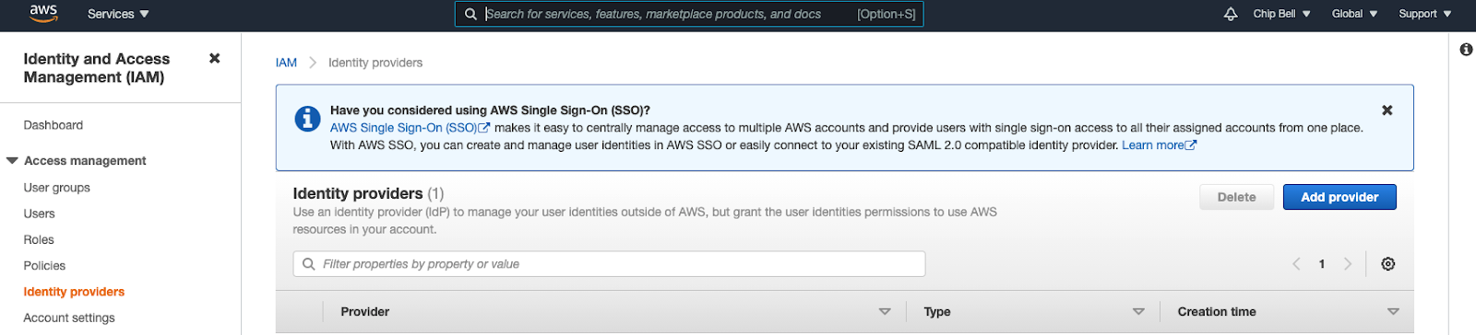Go to previous page of providers
The height and width of the screenshot is (335, 1476).
1296,264
